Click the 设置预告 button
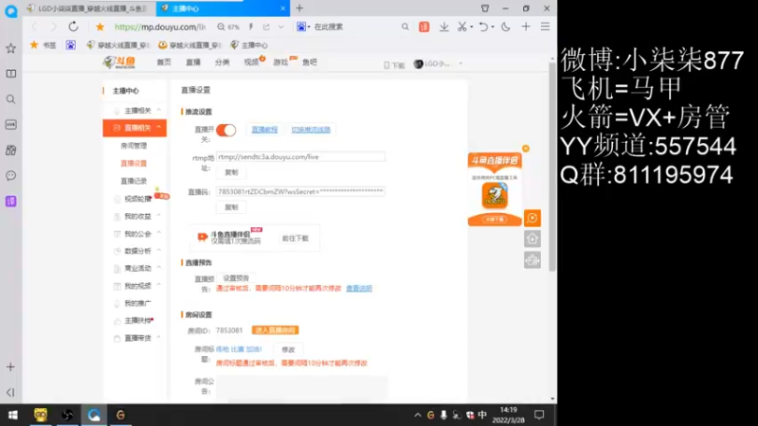The width and height of the screenshot is (758, 426). [x=236, y=278]
